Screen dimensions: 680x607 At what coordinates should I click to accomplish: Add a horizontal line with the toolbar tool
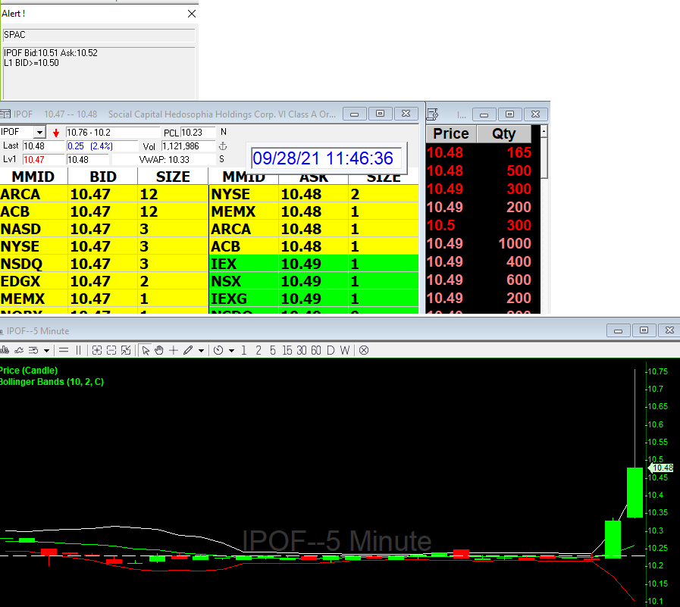(64, 350)
